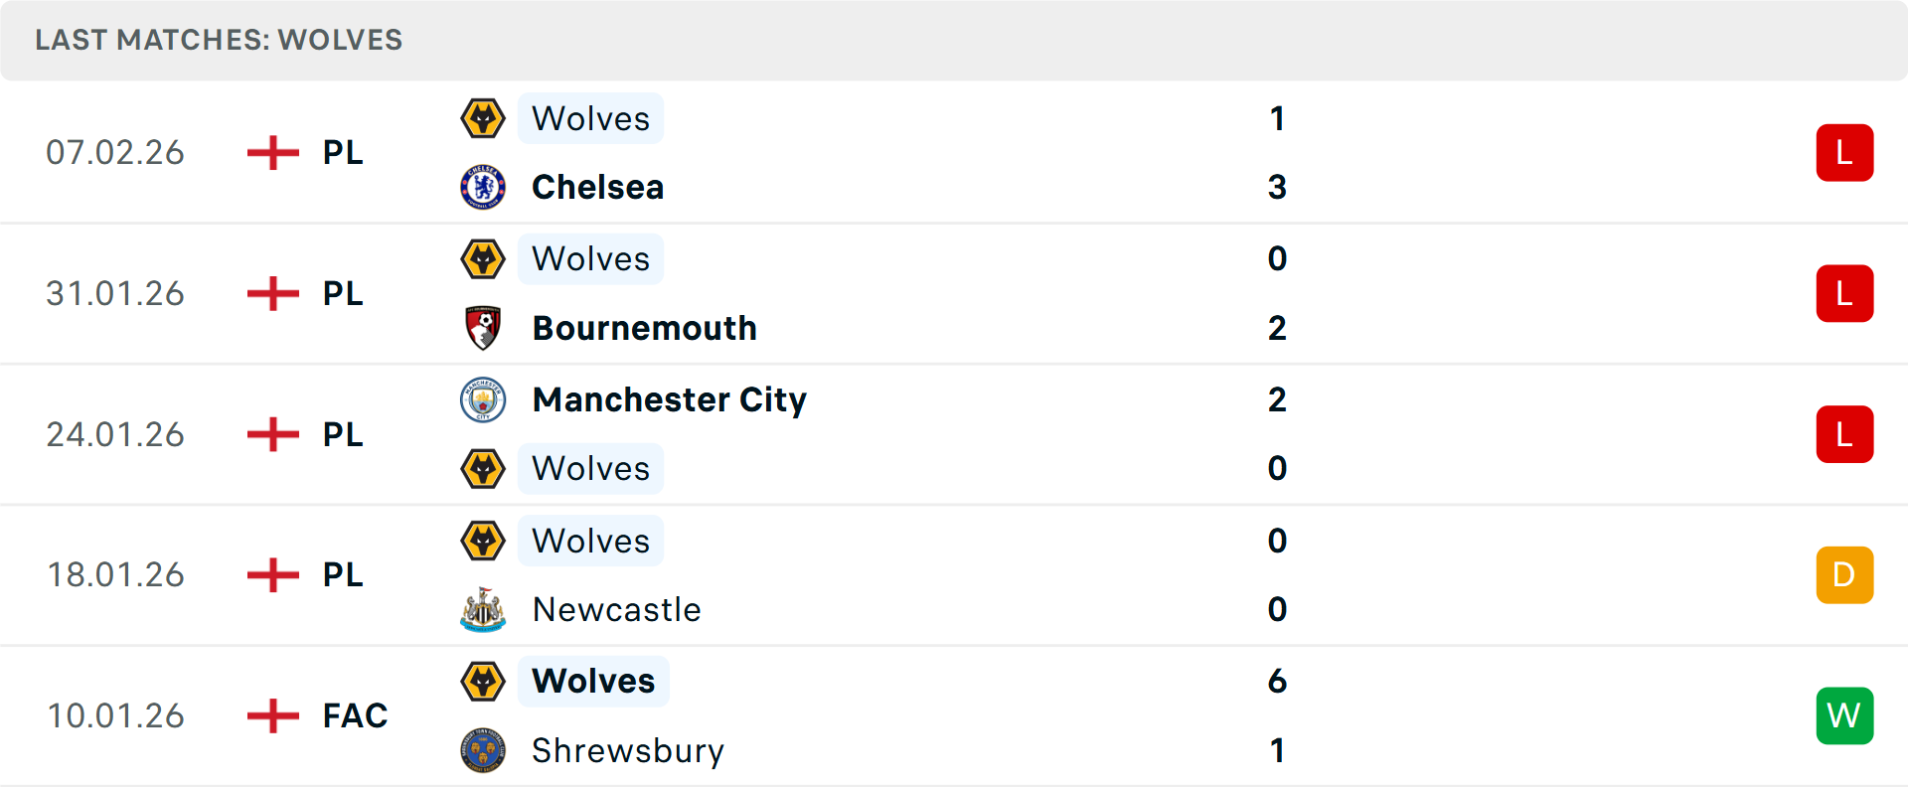Open the Chelsea team page link
Image resolution: width=1908 pixels, height=787 pixels.
coord(597,187)
